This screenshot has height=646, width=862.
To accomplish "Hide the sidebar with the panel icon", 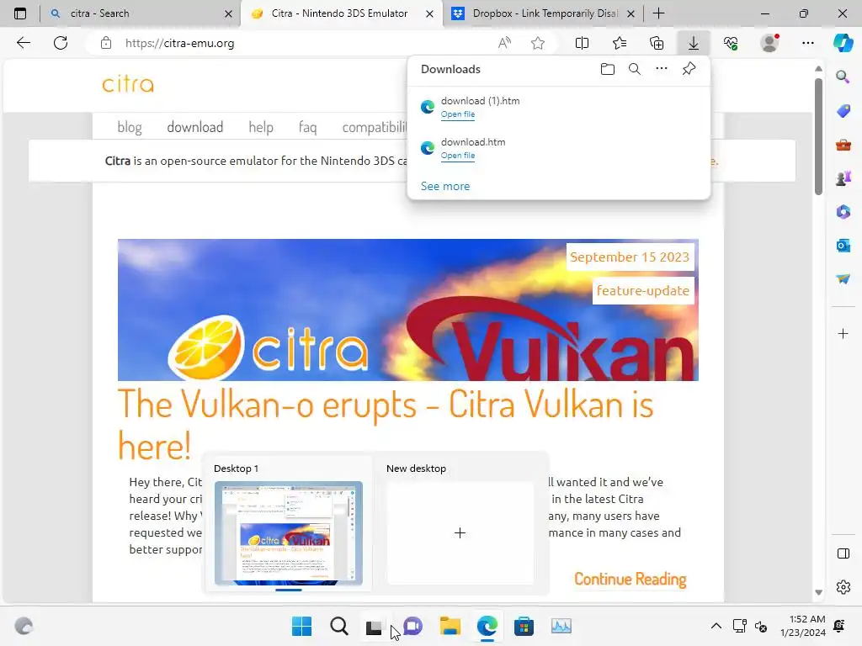I will coord(843,553).
